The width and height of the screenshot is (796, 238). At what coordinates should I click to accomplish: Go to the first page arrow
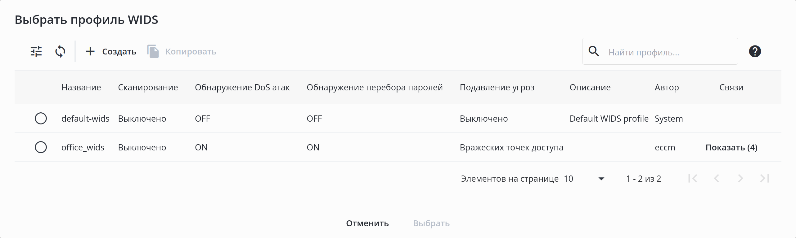[x=693, y=179]
